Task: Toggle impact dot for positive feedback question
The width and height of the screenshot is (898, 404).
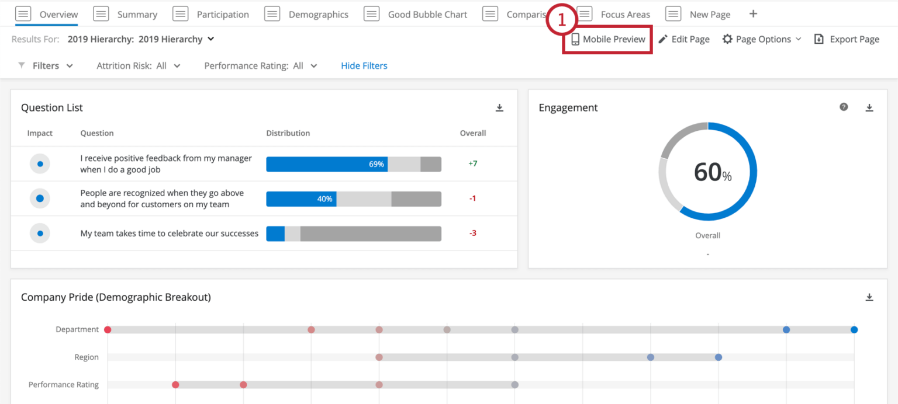Action: pos(40,164)
